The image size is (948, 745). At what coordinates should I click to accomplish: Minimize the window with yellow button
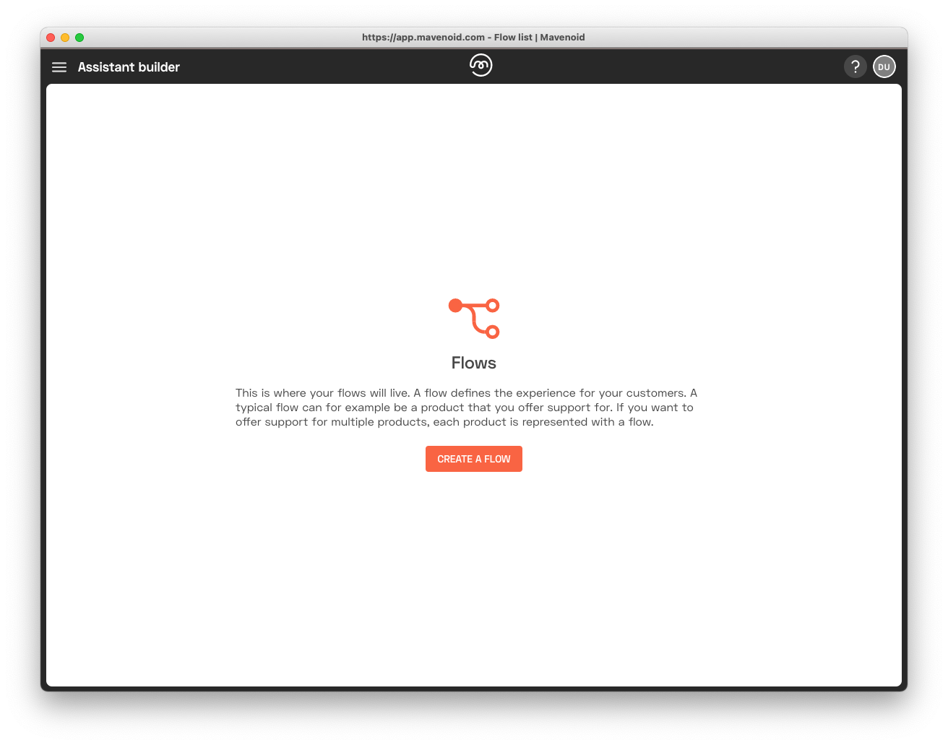click(x=65, y=38)
